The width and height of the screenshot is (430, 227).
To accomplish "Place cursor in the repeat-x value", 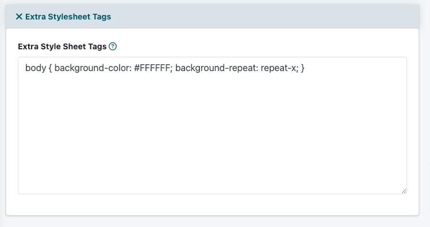I will tap(278, 68).
